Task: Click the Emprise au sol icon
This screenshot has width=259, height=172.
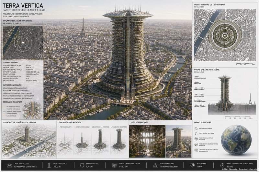Action: point(82,165)
